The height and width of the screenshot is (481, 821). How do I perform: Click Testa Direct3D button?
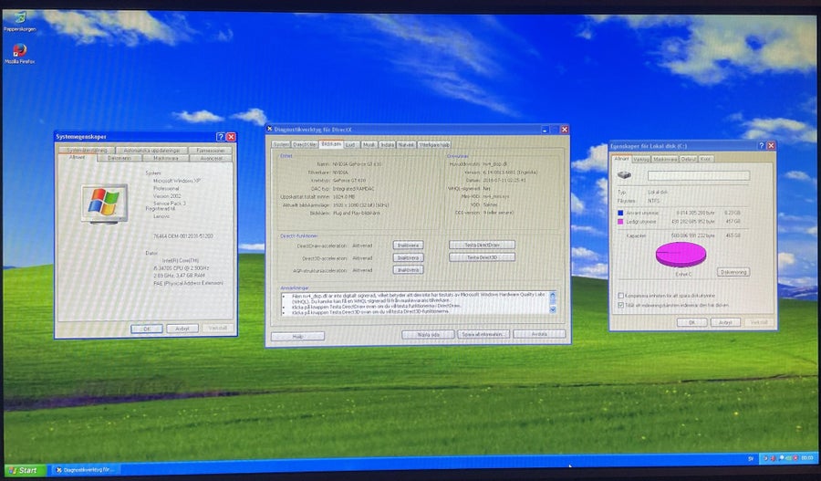(x=482, y=257)
